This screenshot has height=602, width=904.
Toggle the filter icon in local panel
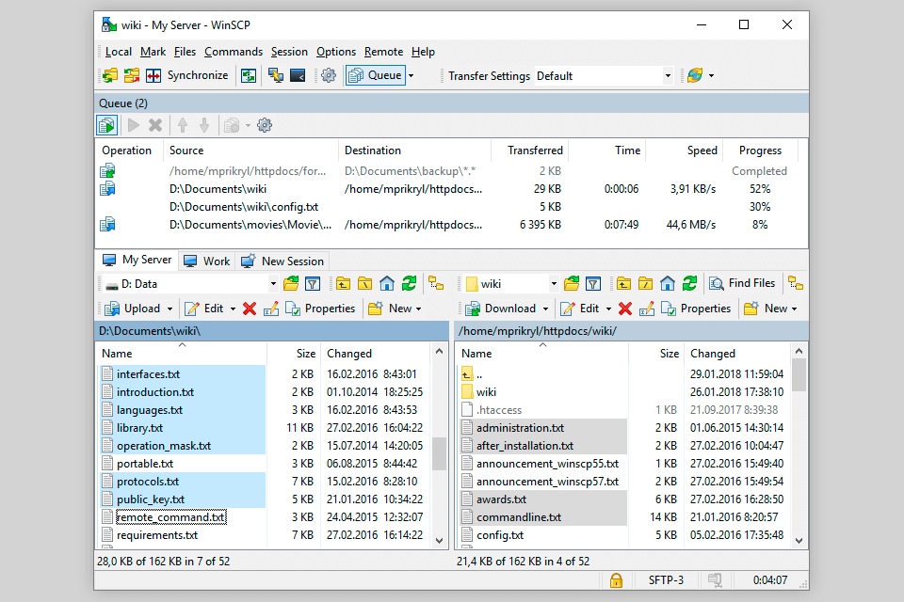tap(313, 283)
